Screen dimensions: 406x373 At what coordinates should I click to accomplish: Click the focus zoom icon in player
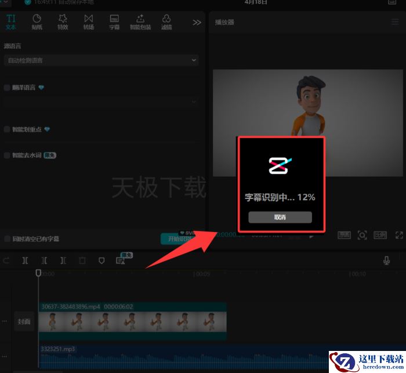click(362, 235)
